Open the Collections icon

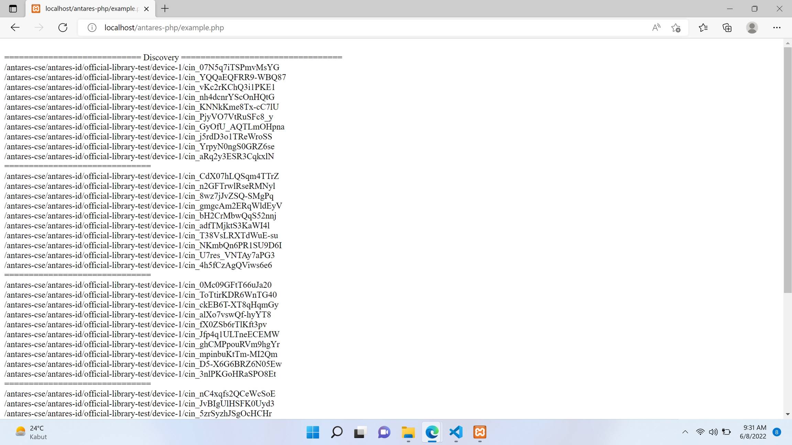click(727, 27)
